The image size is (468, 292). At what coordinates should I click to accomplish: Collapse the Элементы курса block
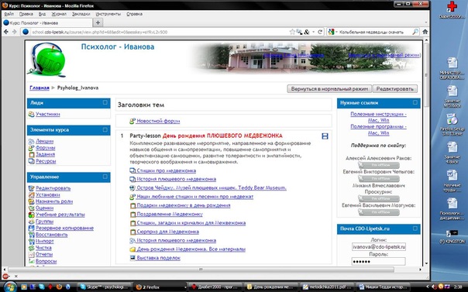coord(105,130)
